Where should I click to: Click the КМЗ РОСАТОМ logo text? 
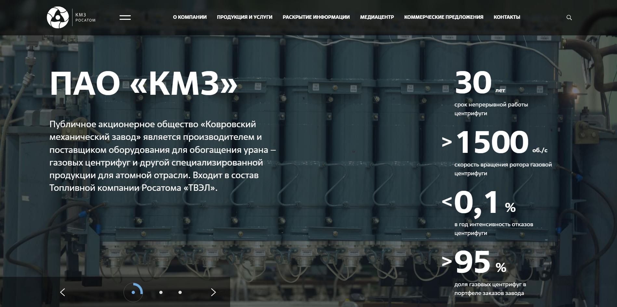pos(85,18)
